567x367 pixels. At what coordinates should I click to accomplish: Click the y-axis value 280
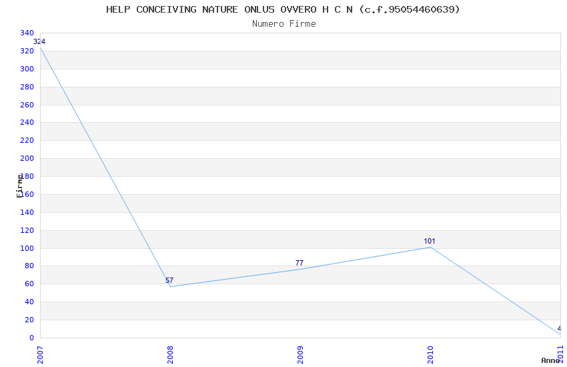click(27, 87)
